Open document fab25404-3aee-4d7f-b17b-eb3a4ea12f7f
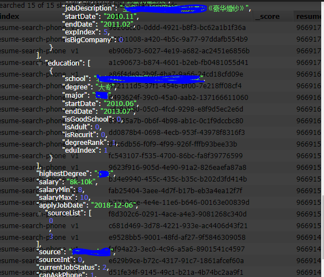This screenshot has width=324, height=277. (175, 190)
